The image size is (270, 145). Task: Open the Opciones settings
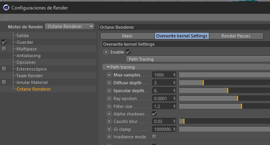[26, 62]
